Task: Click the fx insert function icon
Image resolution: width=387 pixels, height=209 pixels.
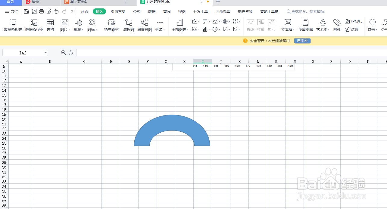Action: (x=71, y=53)
